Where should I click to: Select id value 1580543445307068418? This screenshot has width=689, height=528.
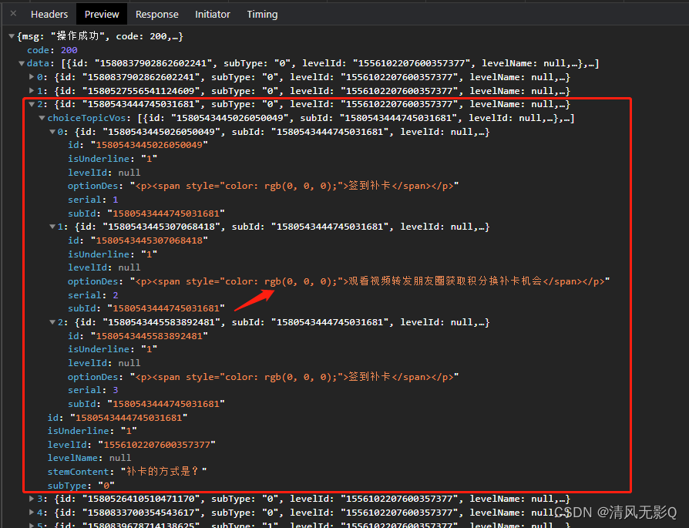(x=149, y=240)
